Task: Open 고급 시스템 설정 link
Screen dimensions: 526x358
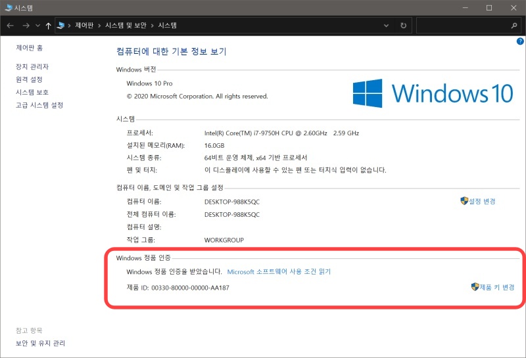Action: pos(39,105)
